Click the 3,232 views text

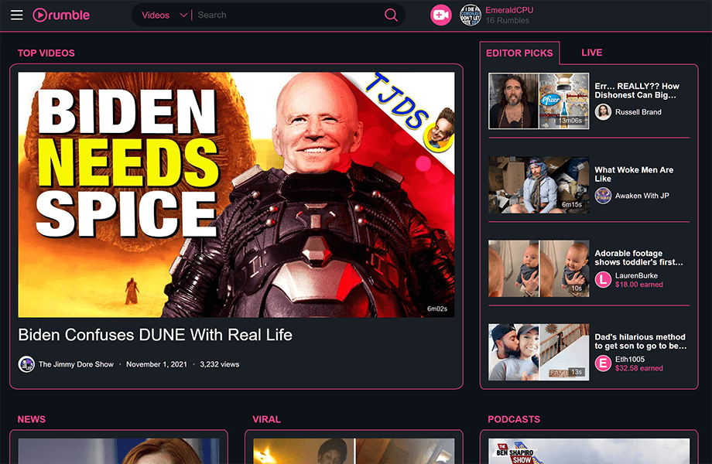click(219, 364)
